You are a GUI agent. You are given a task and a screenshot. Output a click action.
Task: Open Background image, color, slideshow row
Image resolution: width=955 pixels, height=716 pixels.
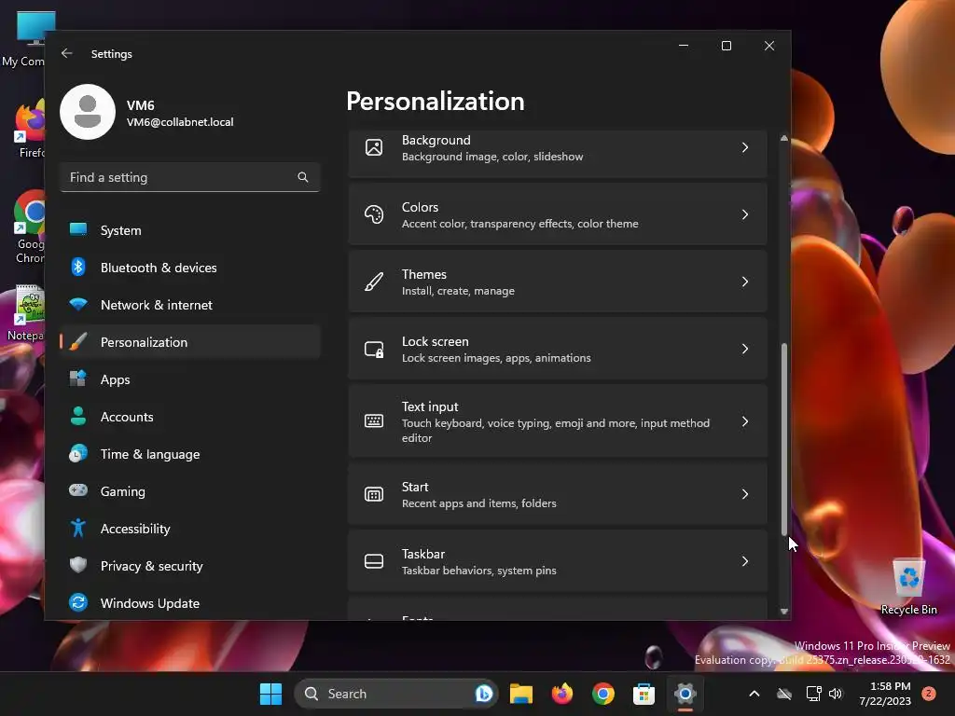[x=558, y=152]
